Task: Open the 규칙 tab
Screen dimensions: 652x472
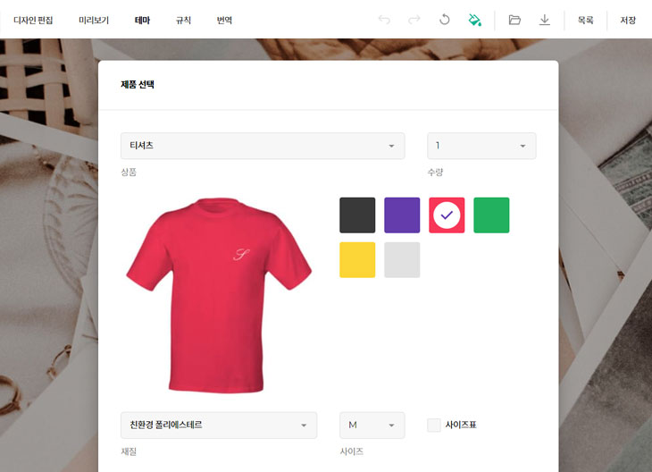Action: pos(183,20)
